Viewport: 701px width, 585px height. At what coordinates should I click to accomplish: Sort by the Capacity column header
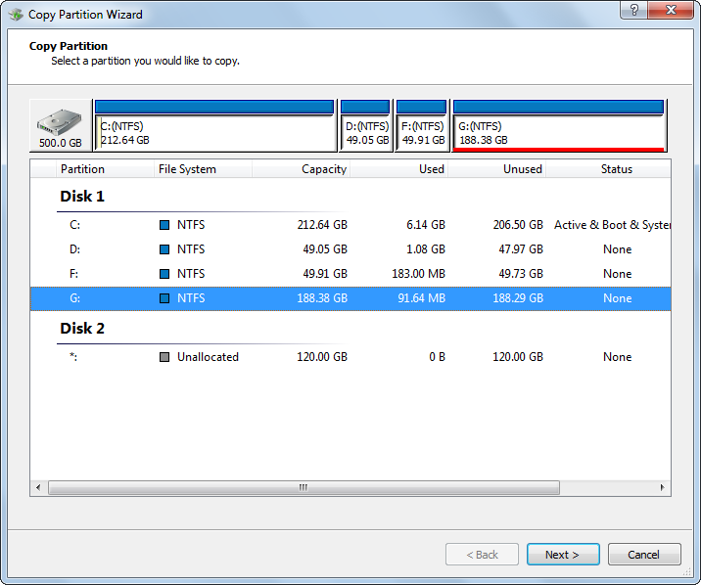click(x=301, y=169)
